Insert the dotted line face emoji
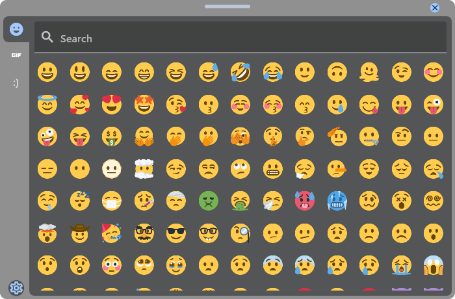Viewport: 455px width, 299px height. click(x=112, y=168)
